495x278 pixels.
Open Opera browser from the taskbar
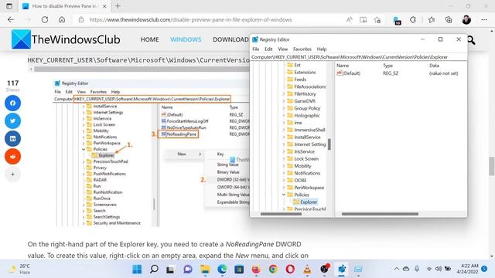(x=290, y=270)
